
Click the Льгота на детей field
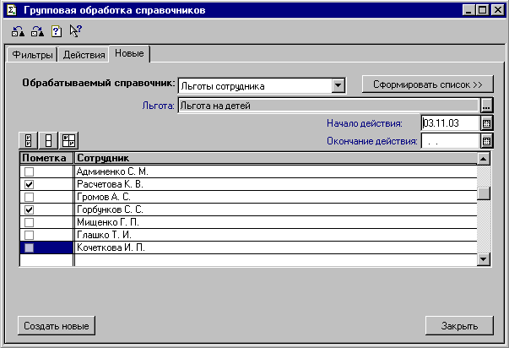point(329,106)
